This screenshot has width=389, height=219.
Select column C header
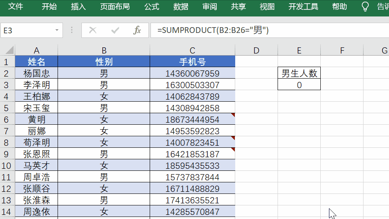[x=192, y=50]
